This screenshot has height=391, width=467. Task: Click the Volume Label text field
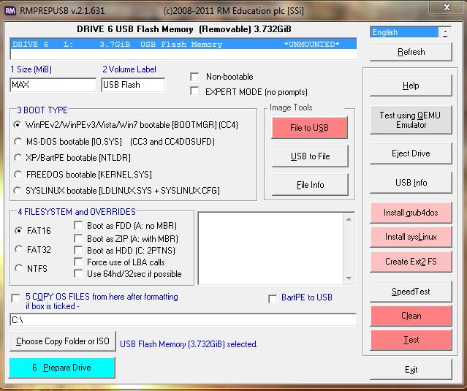pos(133,85)
